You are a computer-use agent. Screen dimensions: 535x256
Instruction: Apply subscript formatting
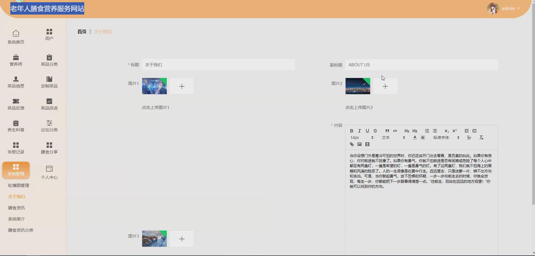coord(447,131)
